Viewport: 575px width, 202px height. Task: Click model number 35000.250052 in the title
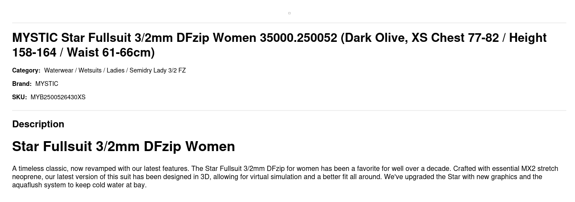click(x=298, y=38)
